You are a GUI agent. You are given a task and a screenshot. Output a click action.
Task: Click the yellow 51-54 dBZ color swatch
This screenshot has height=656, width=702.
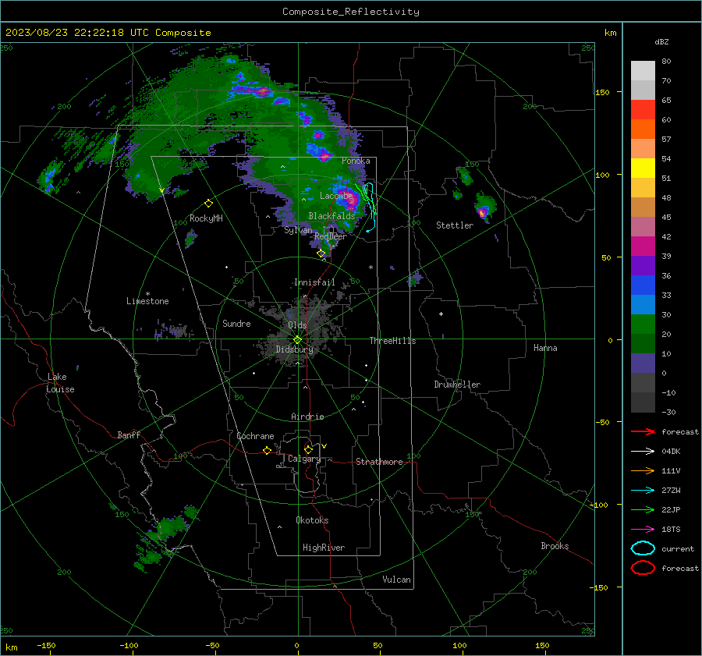(x=643, y=168)
